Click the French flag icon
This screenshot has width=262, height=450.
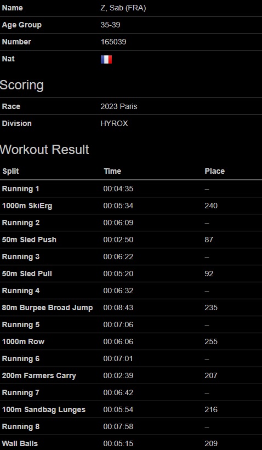coord(106,59)
